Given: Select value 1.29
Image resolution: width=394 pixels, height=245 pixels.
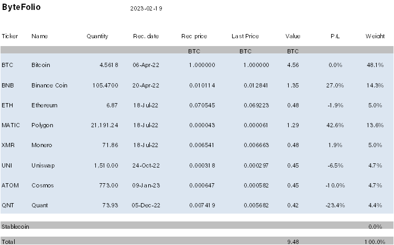Looking at the screenshot, I should click(293, 125).
